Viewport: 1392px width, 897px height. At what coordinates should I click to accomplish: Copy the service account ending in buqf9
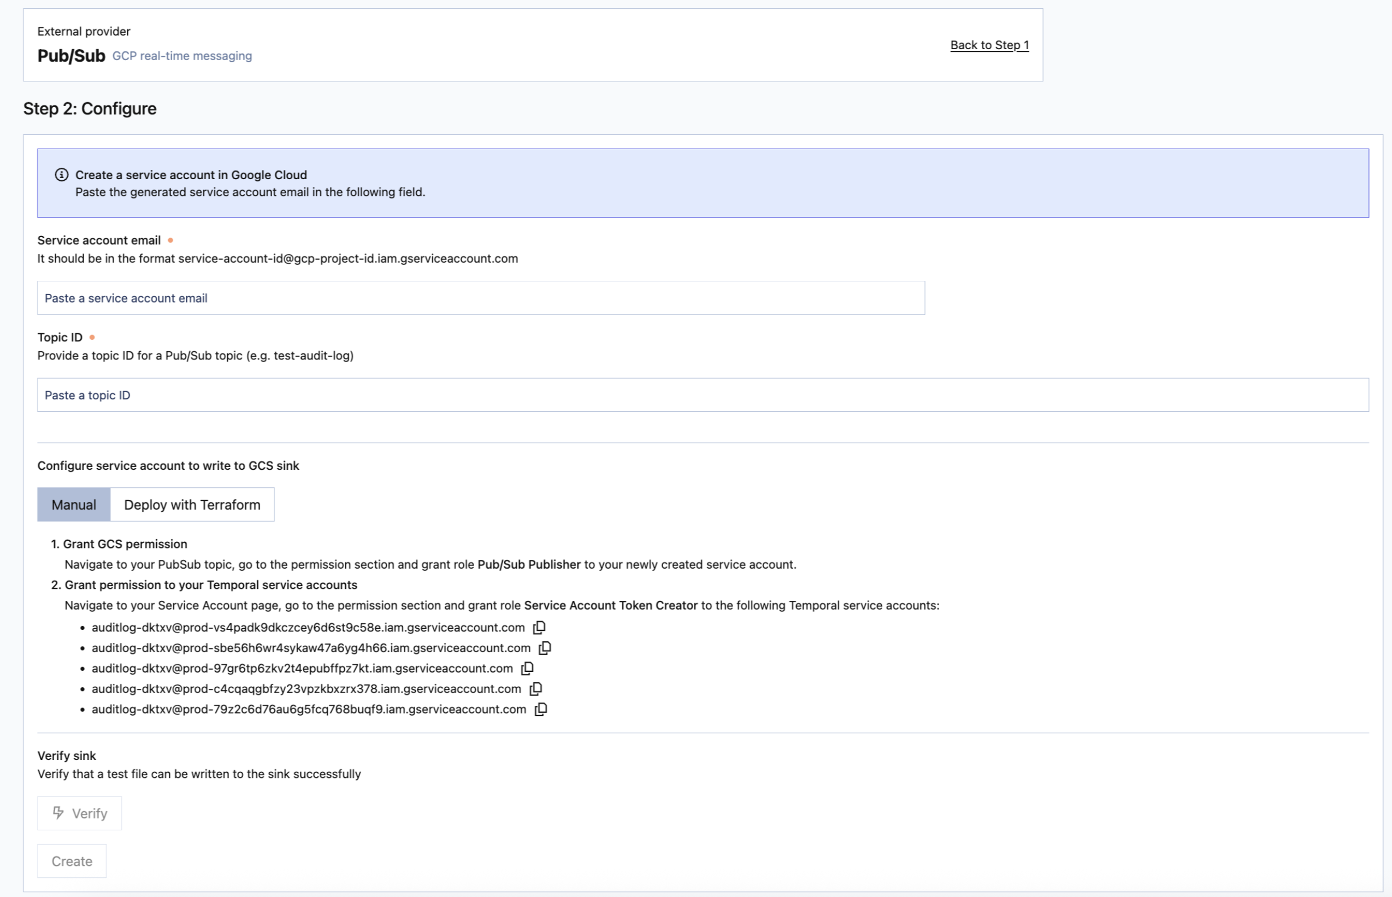click(x=541, y=710)
